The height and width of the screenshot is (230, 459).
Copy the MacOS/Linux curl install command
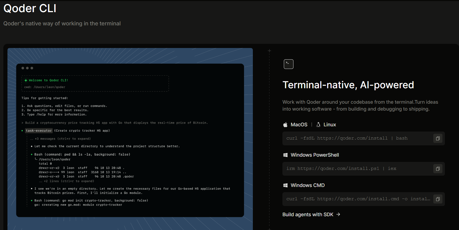click(438, 138)
